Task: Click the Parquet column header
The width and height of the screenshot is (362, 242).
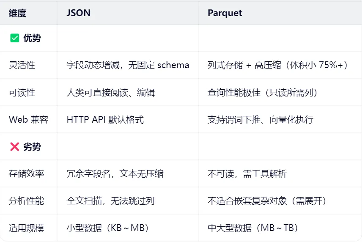Action: coord(225,13)
